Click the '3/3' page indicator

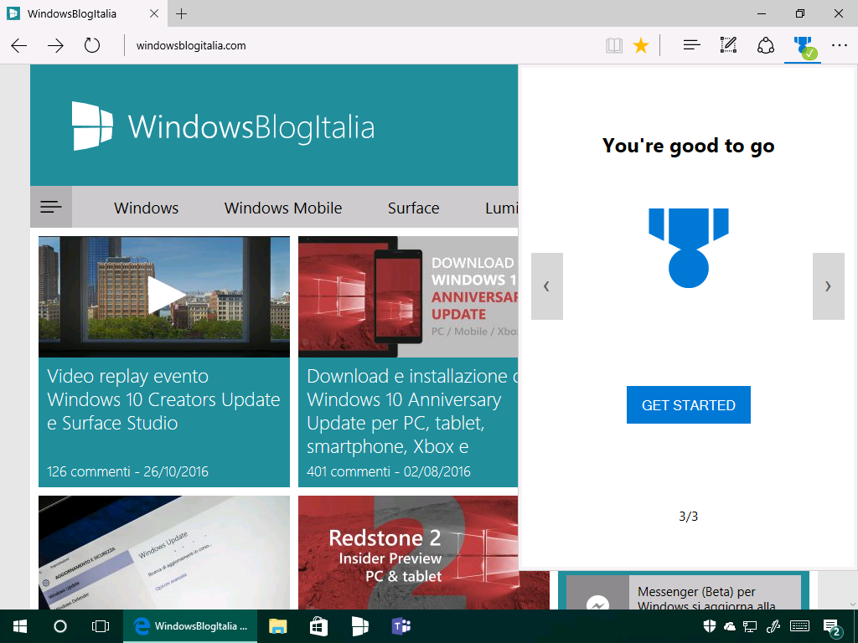[689, 516]
